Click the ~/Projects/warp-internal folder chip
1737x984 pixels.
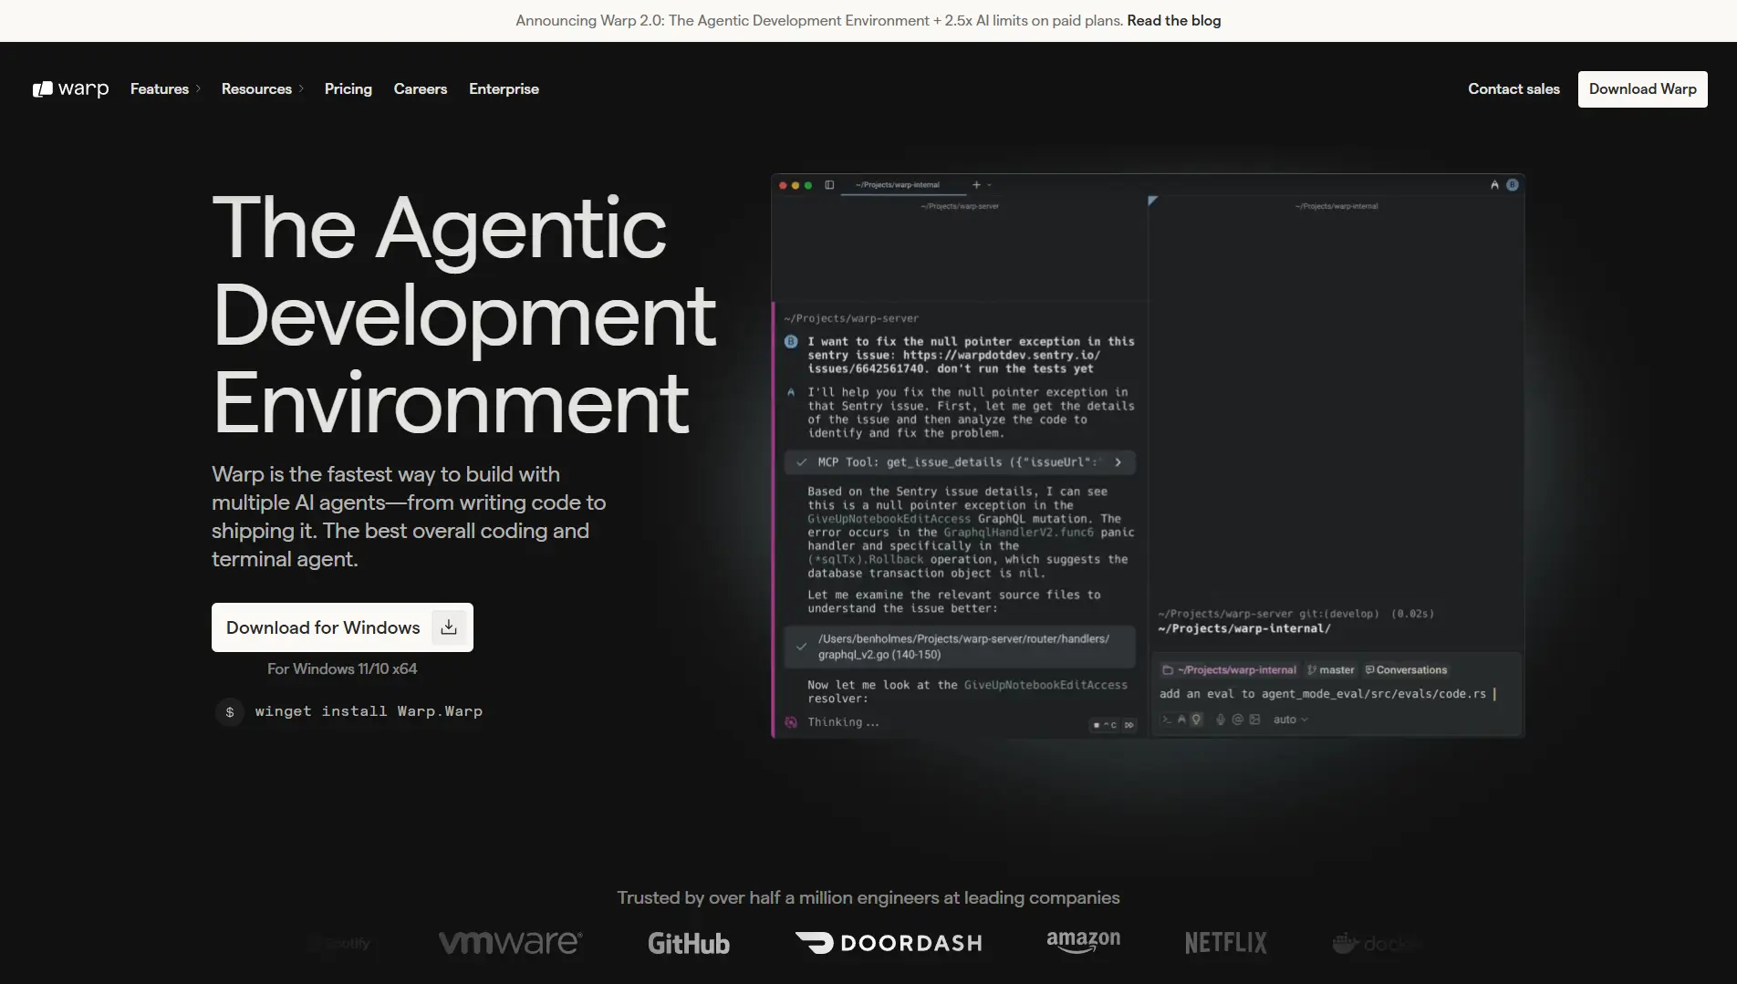tap(1229, 670)
